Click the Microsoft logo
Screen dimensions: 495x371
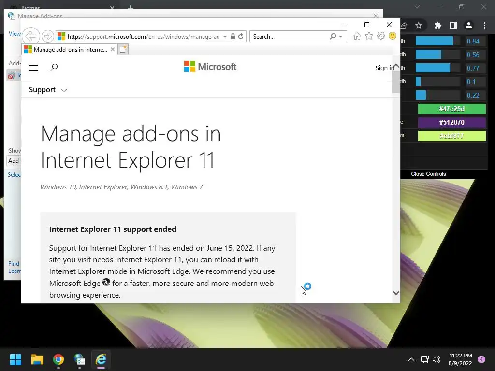pos(210,67)
